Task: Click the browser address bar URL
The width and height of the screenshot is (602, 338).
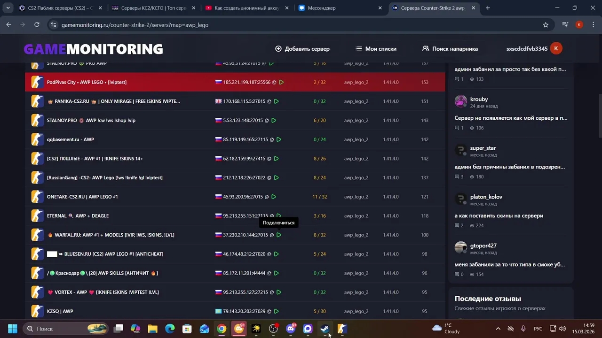Action: pos(135,25)
